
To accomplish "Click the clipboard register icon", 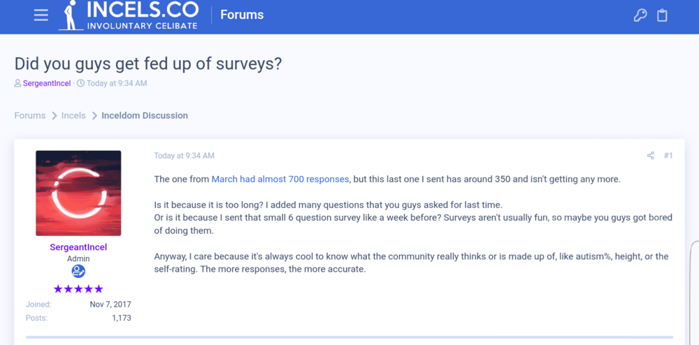I will [x=662, y=15].
